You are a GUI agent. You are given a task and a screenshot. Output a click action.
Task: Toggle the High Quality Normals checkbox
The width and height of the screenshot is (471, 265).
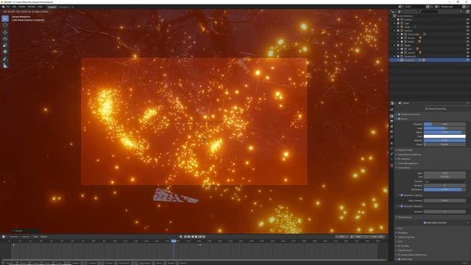(425, 223)
